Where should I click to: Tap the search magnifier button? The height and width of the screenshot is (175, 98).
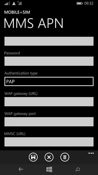coord(78,170)
